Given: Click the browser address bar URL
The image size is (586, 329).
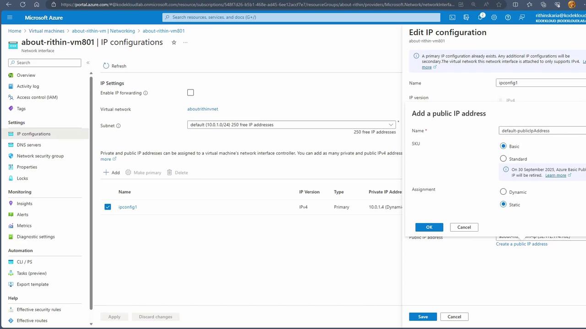Looking at the screenshot, I should click(257, 5).
